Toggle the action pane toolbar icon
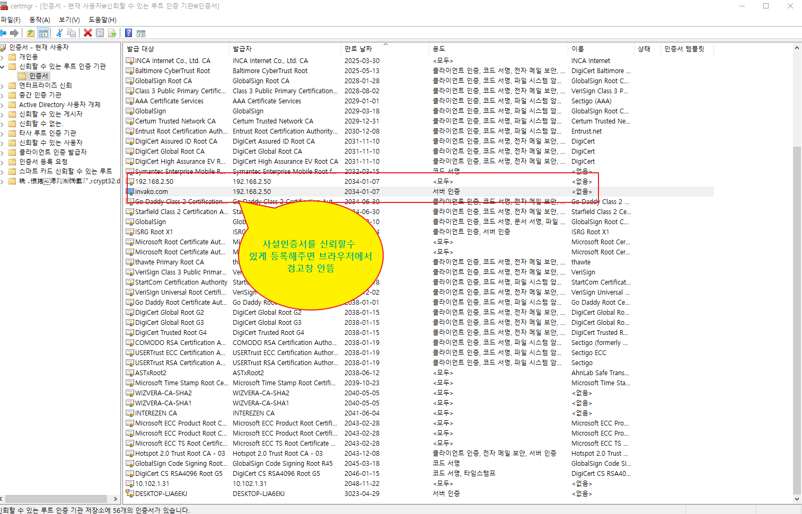802x514 pixels. point(141,33)
